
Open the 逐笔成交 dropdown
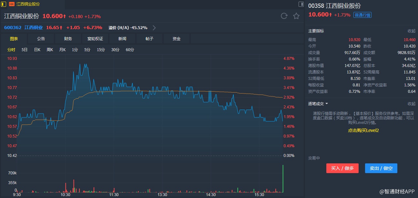(318, 104)
